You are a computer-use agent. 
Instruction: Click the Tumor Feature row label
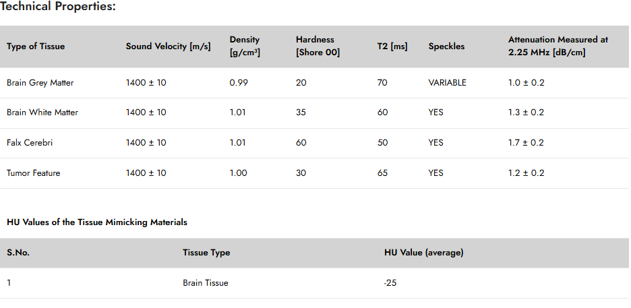point(34,173)
